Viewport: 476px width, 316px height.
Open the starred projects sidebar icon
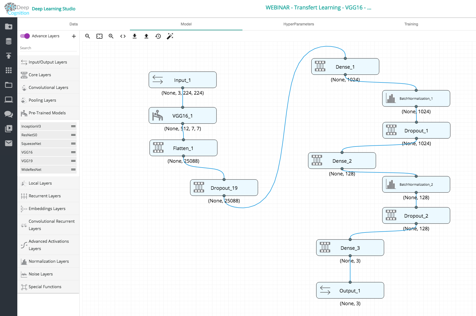tap(9, 26)
